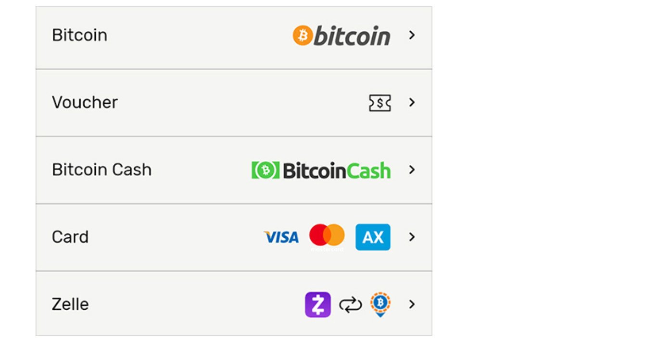Expand the Bitcoin payment option chevron
Image resolution: width=657 pixels, height=340 pixels.
pos(412,35)
